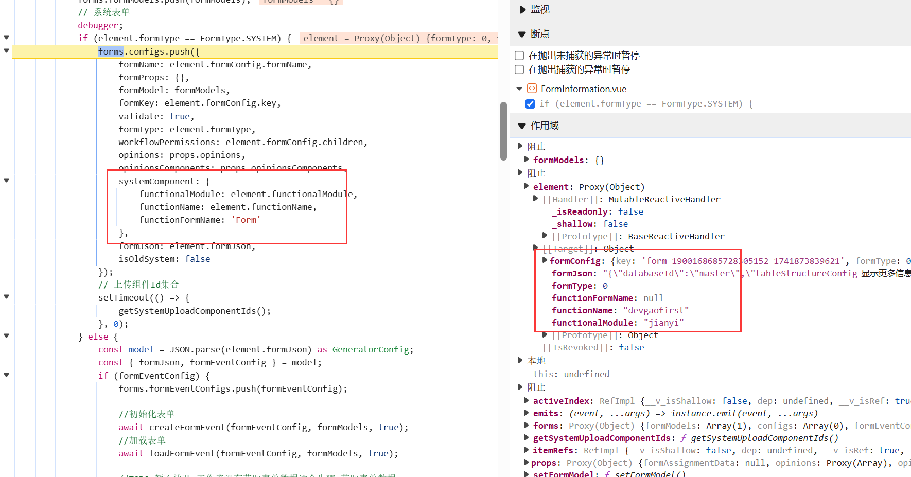Click the highlighted forms variable in code

point(111,51)
